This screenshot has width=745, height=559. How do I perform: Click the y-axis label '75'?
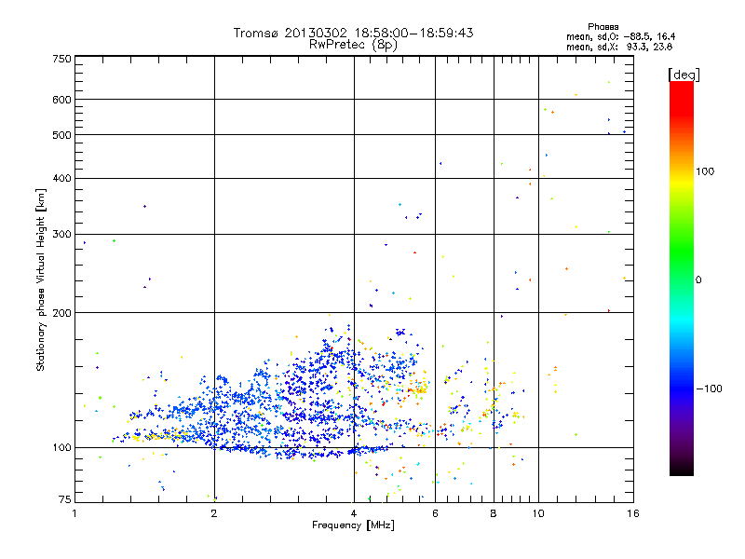pyautogui.click(x=65, y=499)
